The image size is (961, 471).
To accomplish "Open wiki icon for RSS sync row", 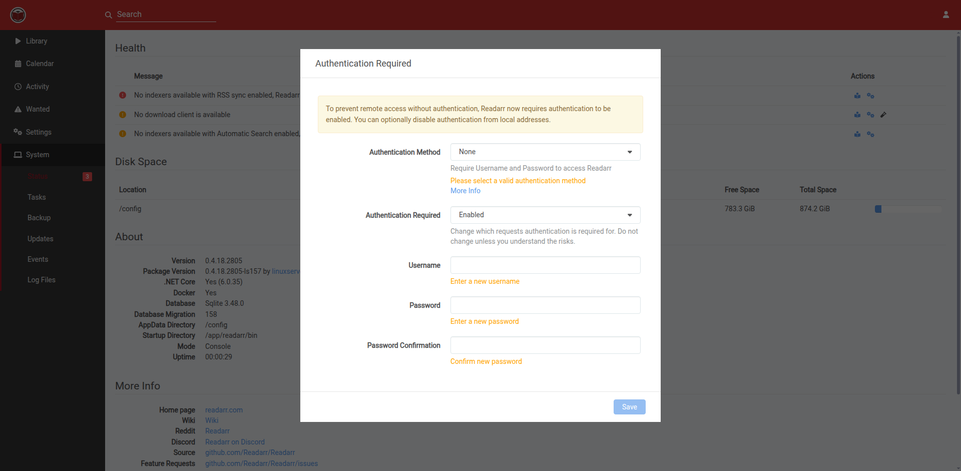I will coord(857,96).
